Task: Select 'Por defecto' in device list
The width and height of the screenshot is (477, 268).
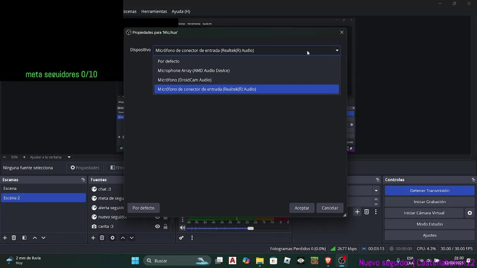Action: pos(247,61)
